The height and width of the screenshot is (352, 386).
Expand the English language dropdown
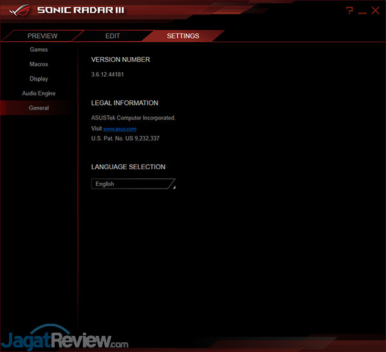pos(133,184)
